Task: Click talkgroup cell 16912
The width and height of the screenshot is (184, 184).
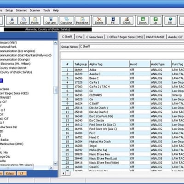Action: [81, 125]
